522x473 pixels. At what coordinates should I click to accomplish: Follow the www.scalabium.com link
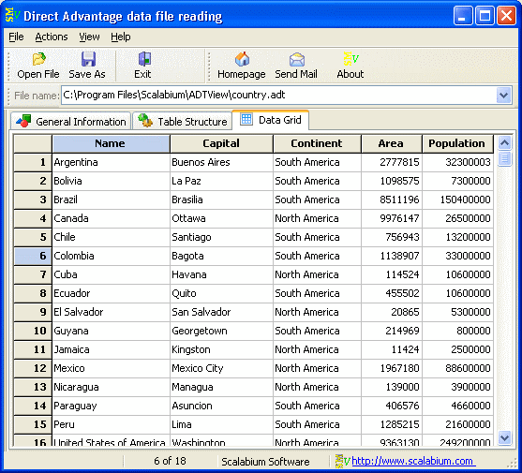(x=412, y=461)
